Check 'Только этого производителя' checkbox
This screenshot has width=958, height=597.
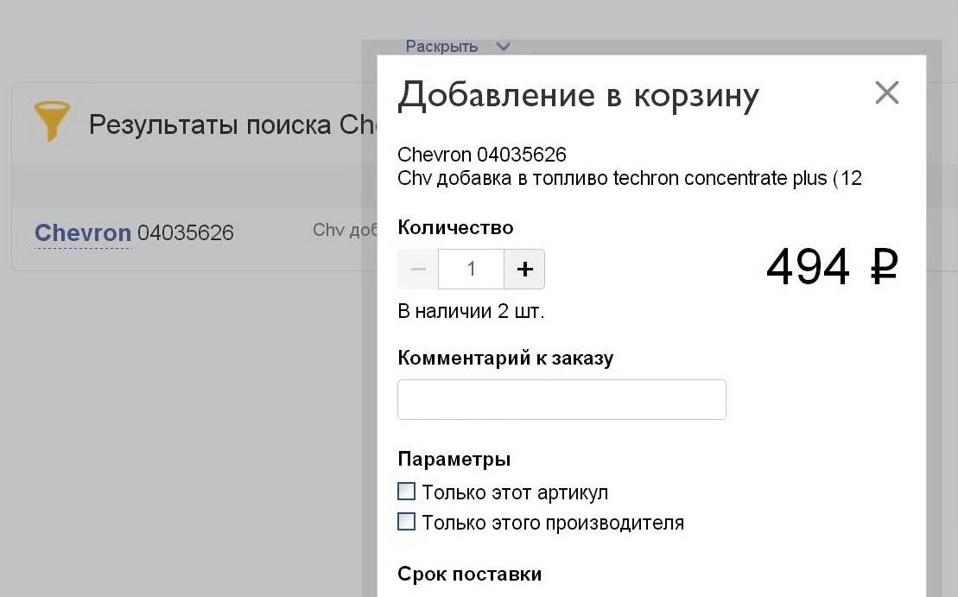(406, 522)
